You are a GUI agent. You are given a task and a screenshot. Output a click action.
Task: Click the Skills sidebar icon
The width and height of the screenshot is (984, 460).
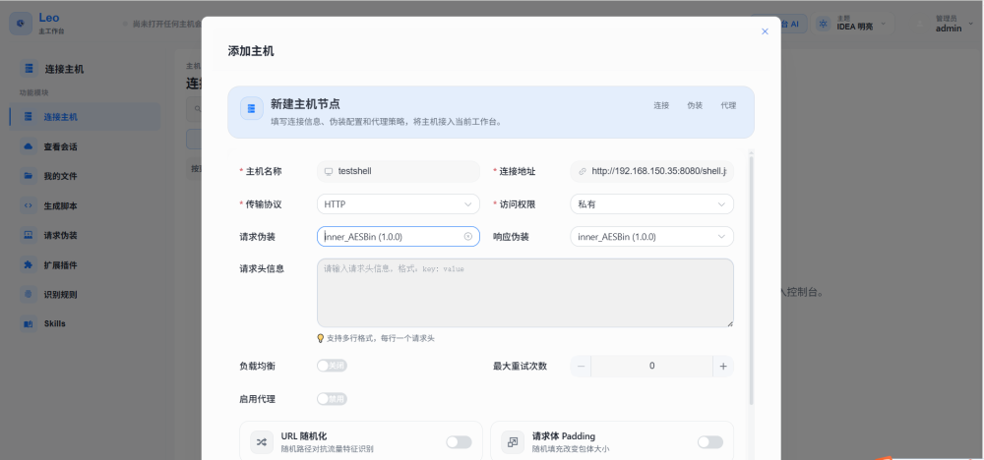pos(29,324)
